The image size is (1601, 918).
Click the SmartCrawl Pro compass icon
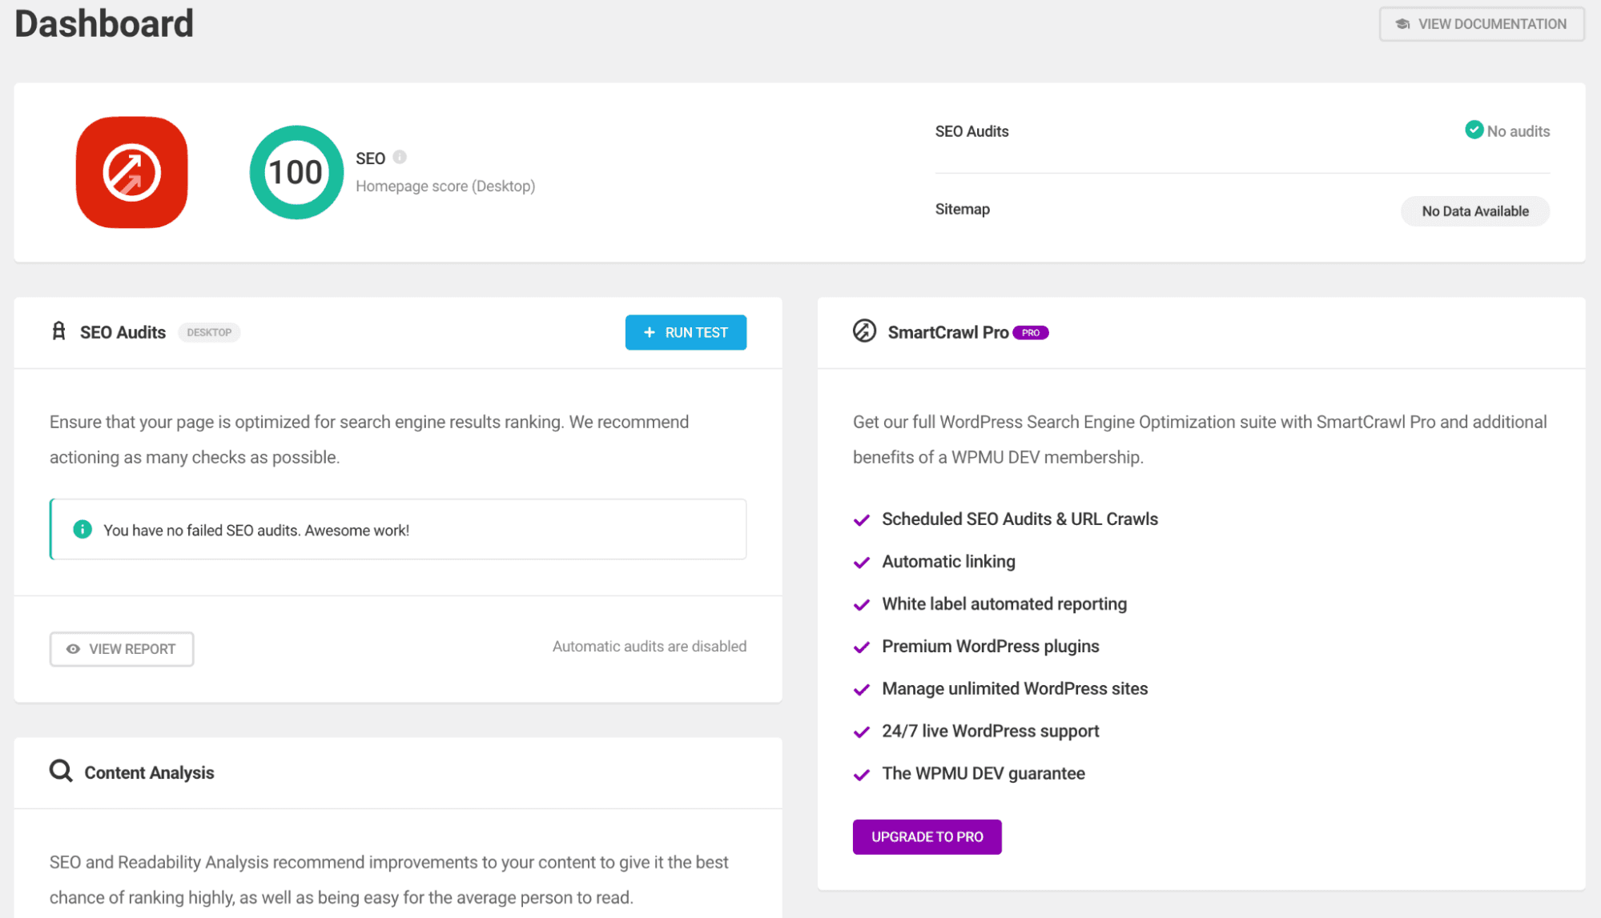(x=864, y=331)
